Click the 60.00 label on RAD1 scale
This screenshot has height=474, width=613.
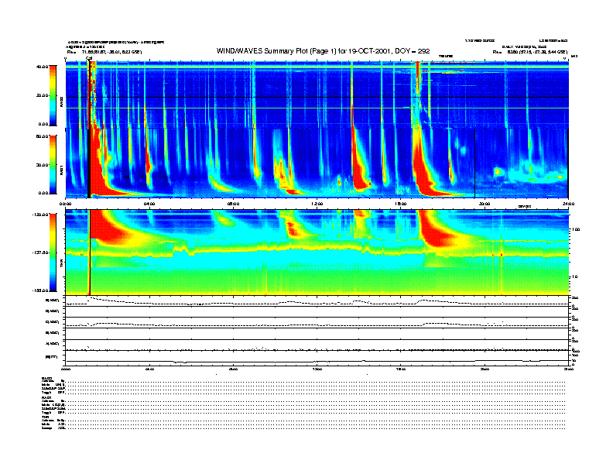[42, 136]
